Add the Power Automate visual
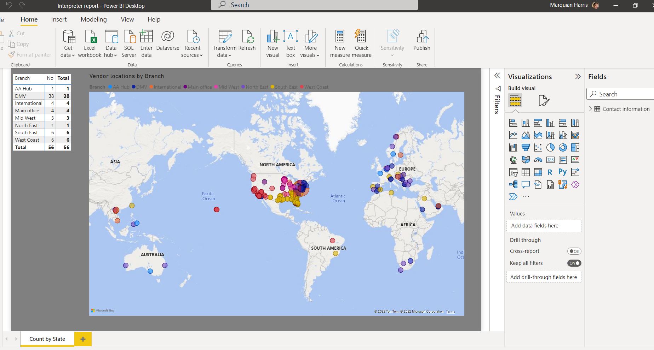Image resolution: width=654 pixels, height=350 pixels. tap(513, 197)
